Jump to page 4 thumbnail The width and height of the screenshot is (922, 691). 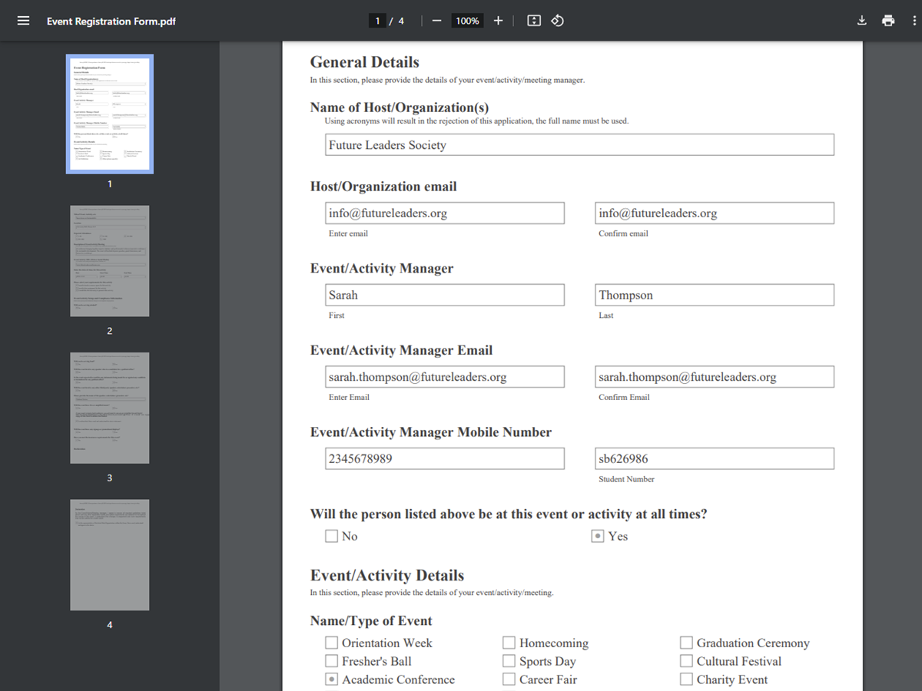(x=109, y=555)
